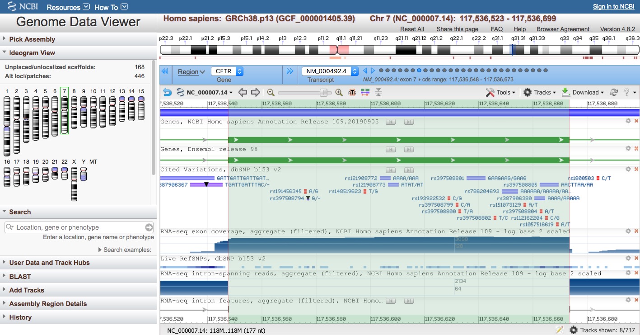Viewport: 640px width, 335px height.
Task: Click the zoom to sequence (ATG) icon
Action: pyautogui.click(x=352, y=92)
